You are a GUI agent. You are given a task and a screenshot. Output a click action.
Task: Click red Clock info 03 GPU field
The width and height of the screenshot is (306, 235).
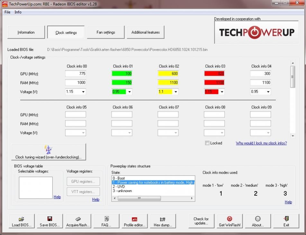[x=214, y=74]
